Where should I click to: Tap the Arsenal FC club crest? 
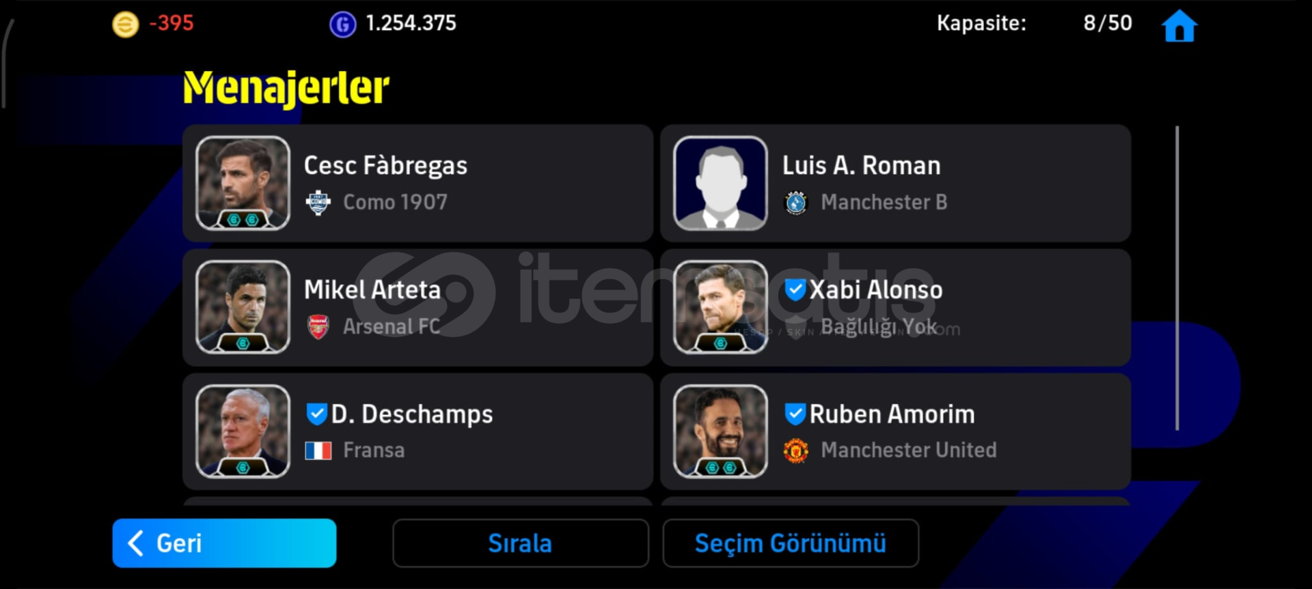click(x=318, y=327)
